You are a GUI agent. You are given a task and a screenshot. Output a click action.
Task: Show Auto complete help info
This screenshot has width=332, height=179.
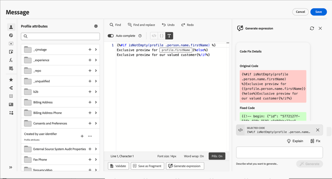140,36
